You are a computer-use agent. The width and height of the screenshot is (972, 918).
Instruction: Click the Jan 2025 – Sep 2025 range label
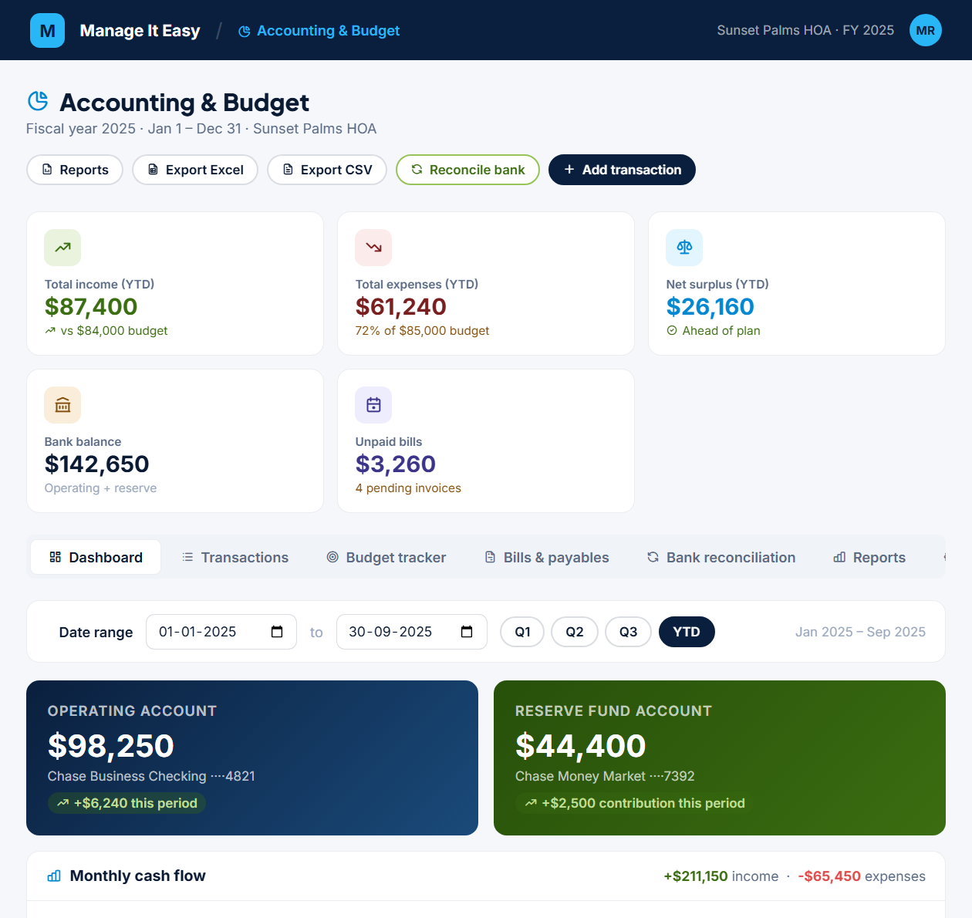coord(860,632)
